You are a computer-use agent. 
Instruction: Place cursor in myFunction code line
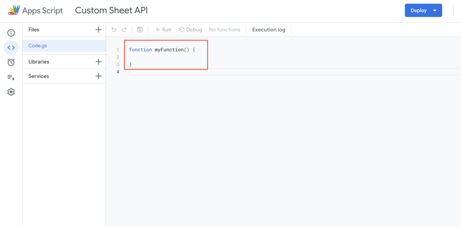(162, 50)
